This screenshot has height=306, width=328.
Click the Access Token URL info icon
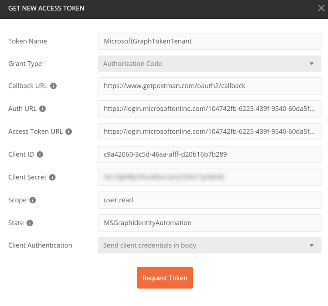tap(69, 131)
